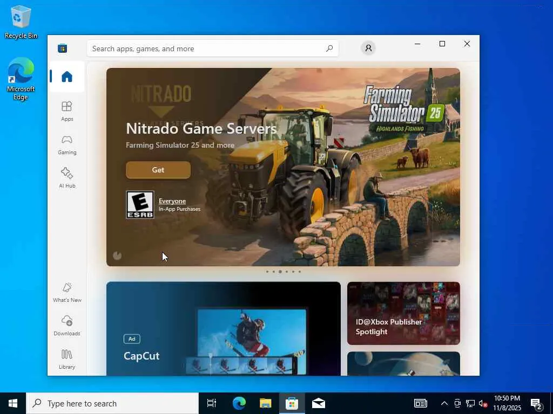Open the Windows Start menu
This screenshot has height=414, width=553.
(13, 403)
